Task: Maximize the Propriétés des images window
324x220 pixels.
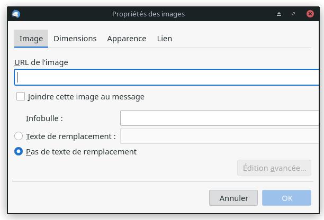Action: tap(293, 14)
